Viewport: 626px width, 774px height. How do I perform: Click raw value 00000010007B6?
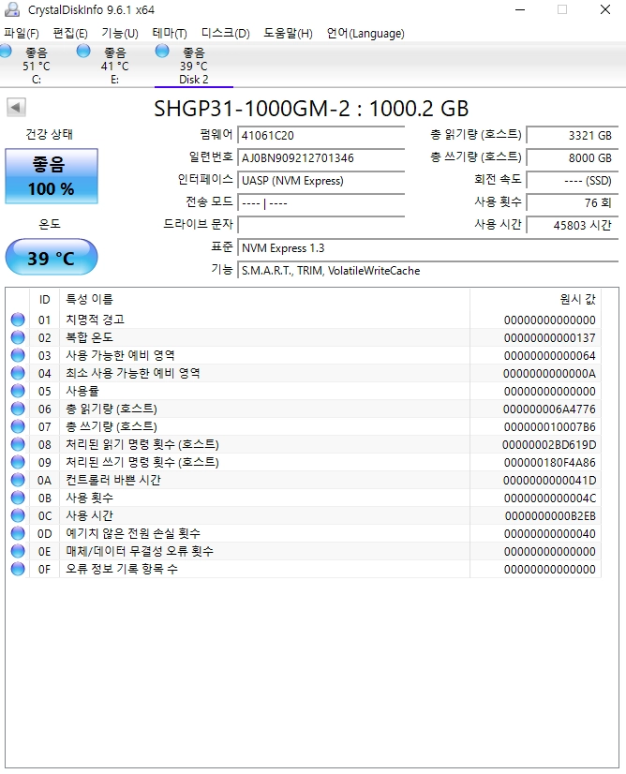point(550,427)
